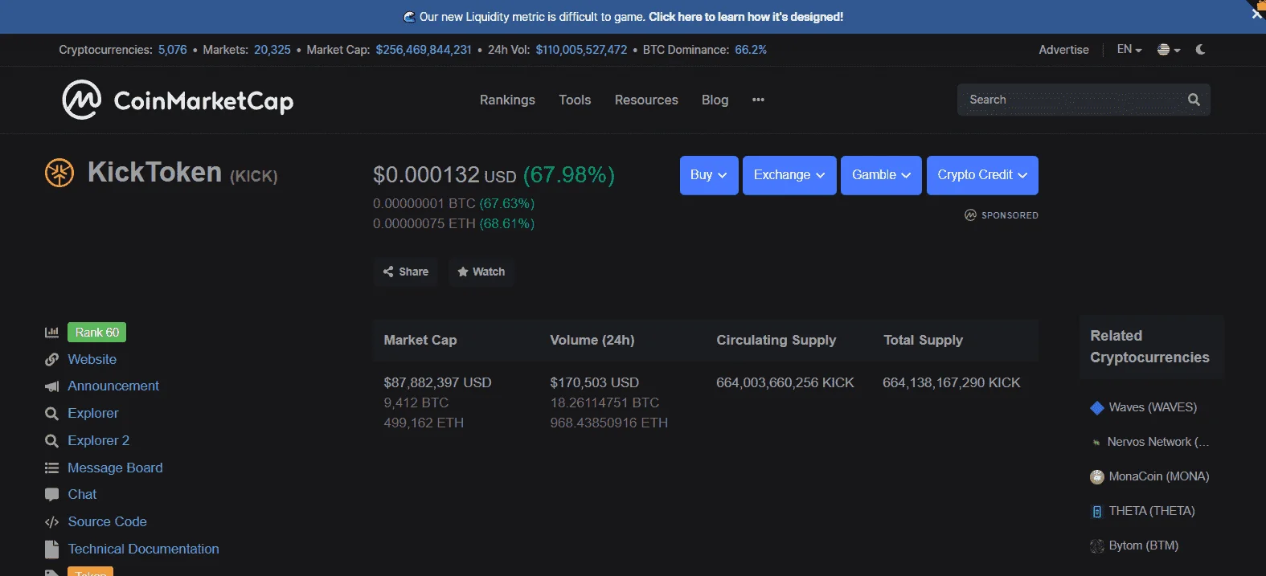Open MonaCoin (MONA) related cryptocurrency

1159,477
